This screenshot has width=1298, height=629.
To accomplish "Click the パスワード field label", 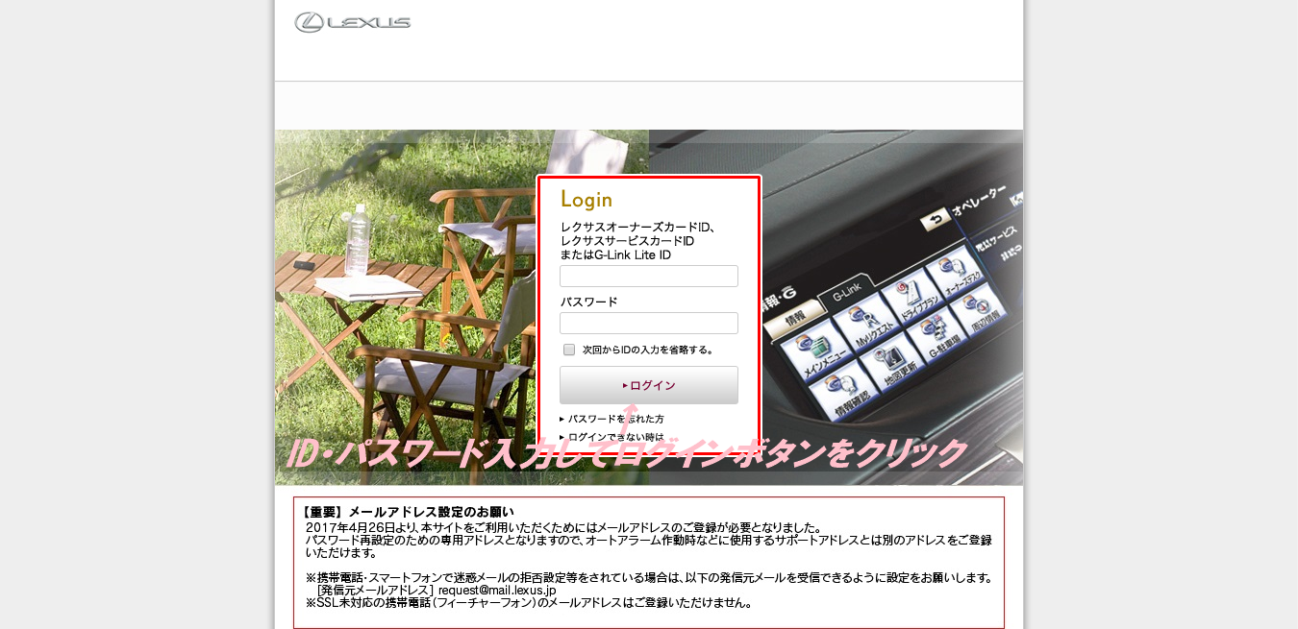I will (589, 302).
